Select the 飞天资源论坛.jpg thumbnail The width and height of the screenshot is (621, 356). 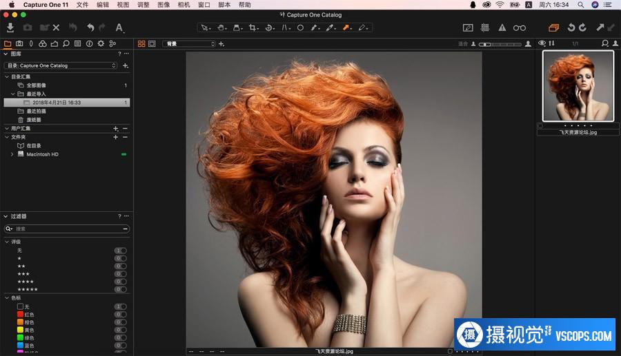click(x=578, y=86)
